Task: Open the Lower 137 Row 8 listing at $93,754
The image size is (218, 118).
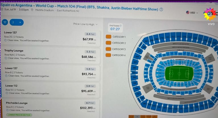Action: pos(50,73)
